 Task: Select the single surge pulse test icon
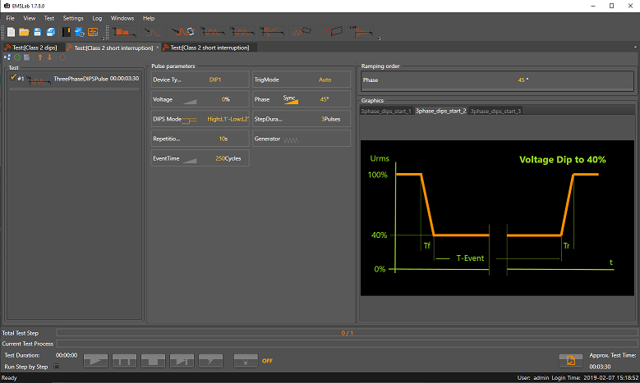click(x=153, y=32)
